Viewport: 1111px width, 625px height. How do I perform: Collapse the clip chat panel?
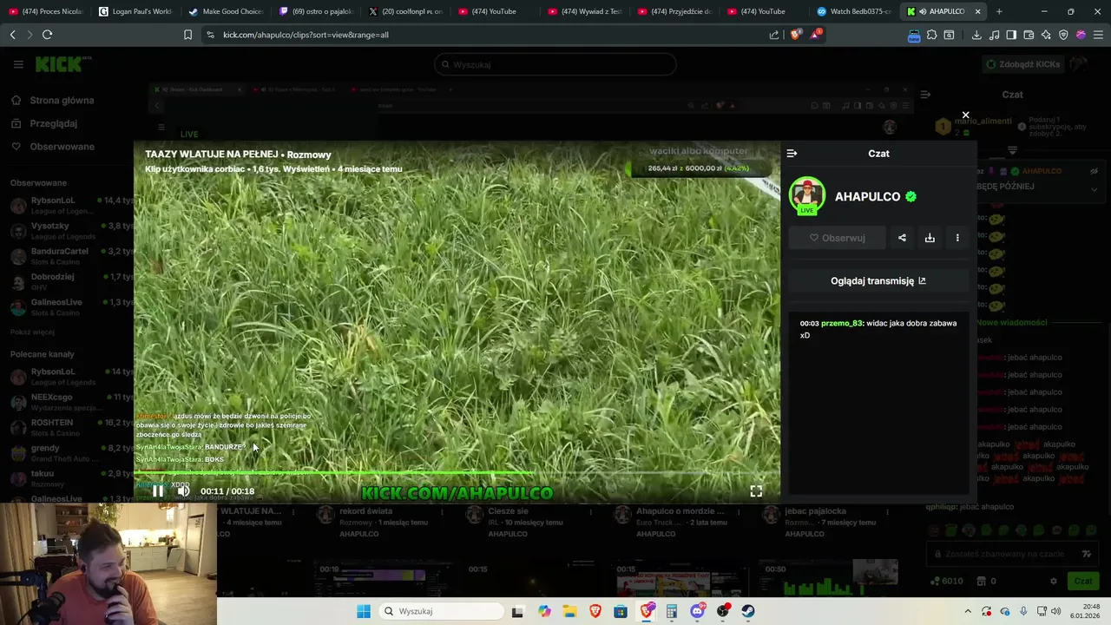click(792, 154)
